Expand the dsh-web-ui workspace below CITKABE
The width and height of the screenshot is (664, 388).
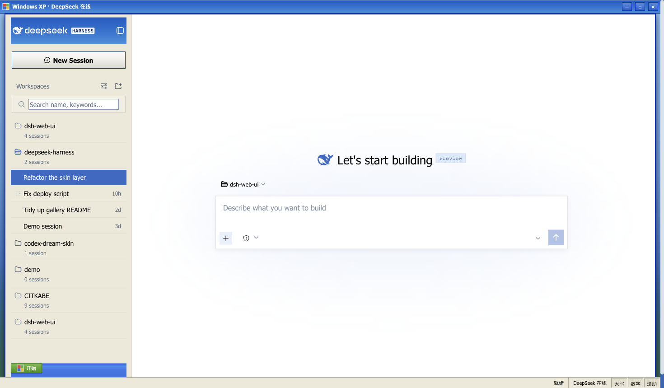[x=69, y=326]
